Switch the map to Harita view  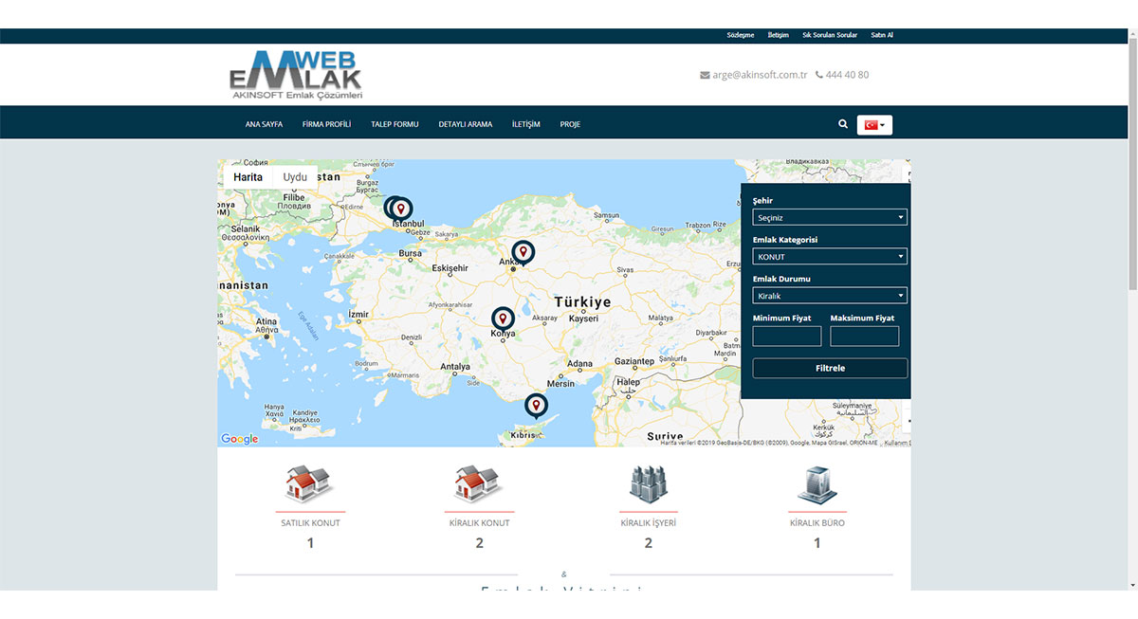tap(247, 176)
